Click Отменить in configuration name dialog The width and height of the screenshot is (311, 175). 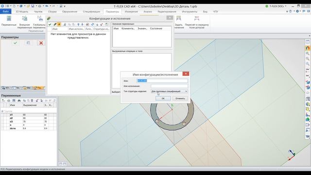pyautogui.click(x=180, y=98)
